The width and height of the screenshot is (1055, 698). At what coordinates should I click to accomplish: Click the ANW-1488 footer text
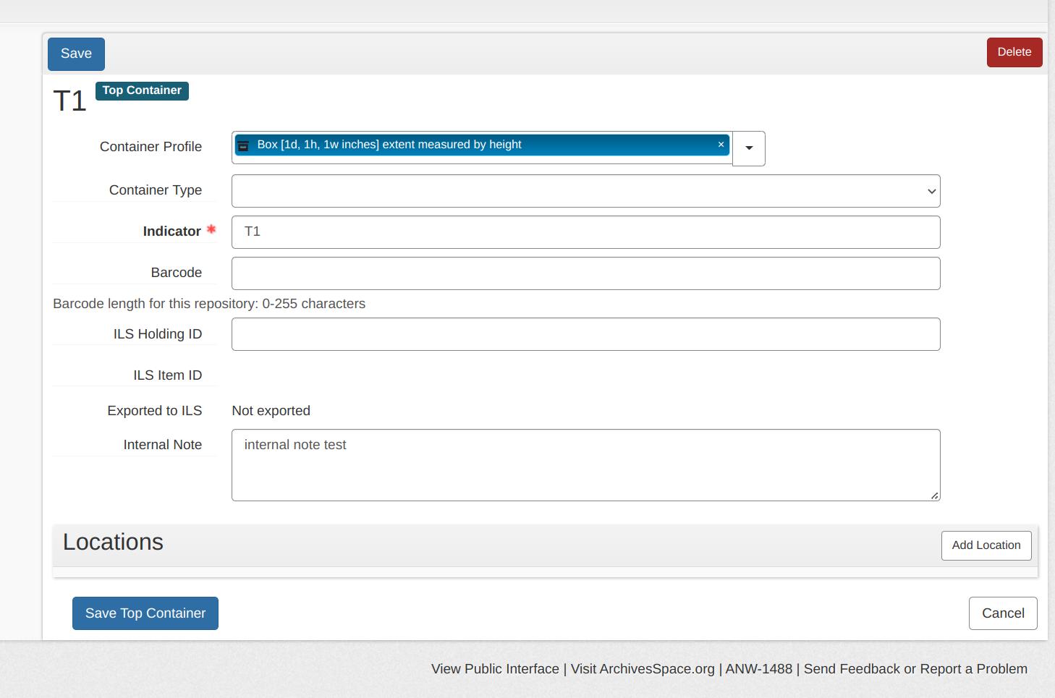point(759,669)
